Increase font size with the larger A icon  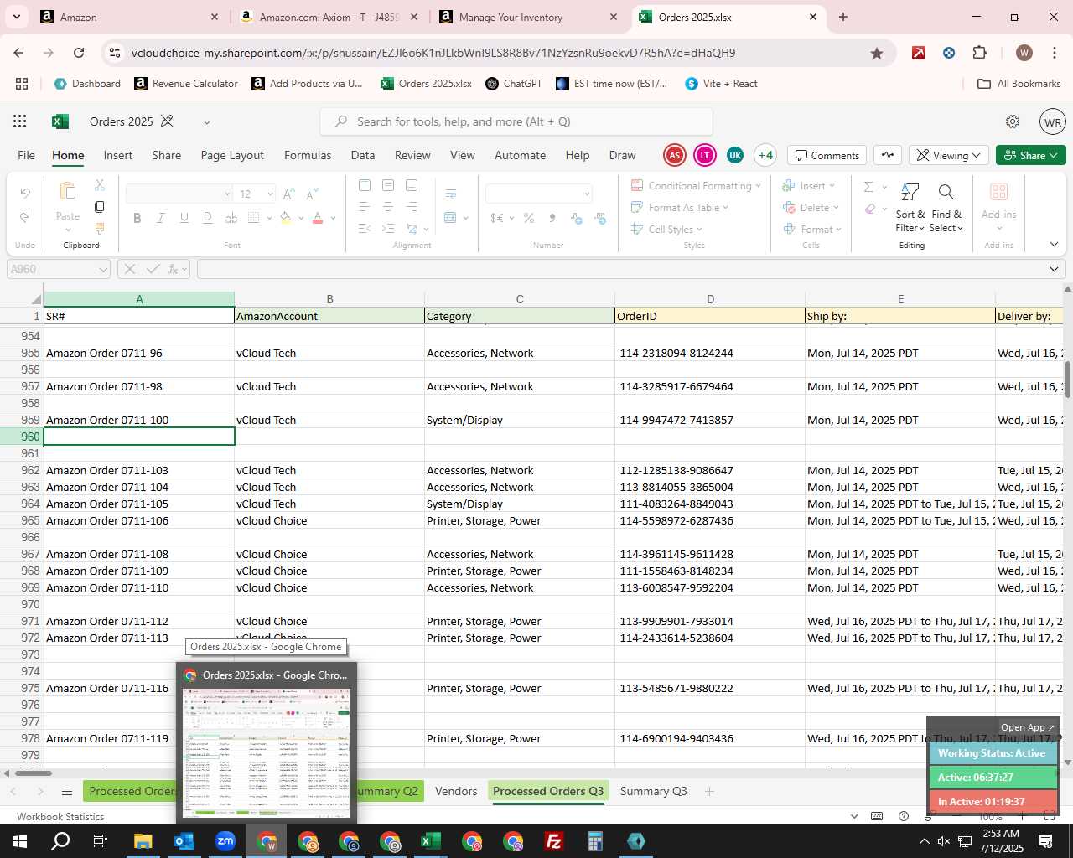[289, 194]
